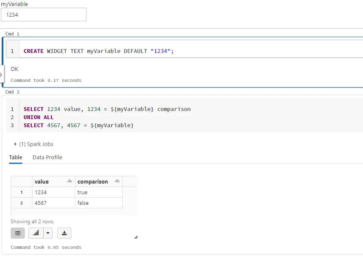Select row number 1 in results table

click(x=21, y=193)
